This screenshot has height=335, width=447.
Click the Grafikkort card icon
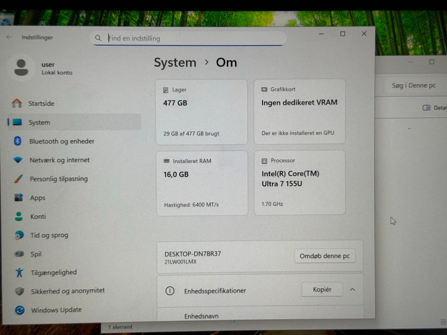click(x=264, y=89)
